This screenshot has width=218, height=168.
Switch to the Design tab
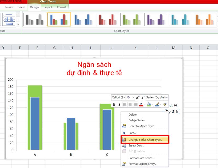(x=34, y=7)
